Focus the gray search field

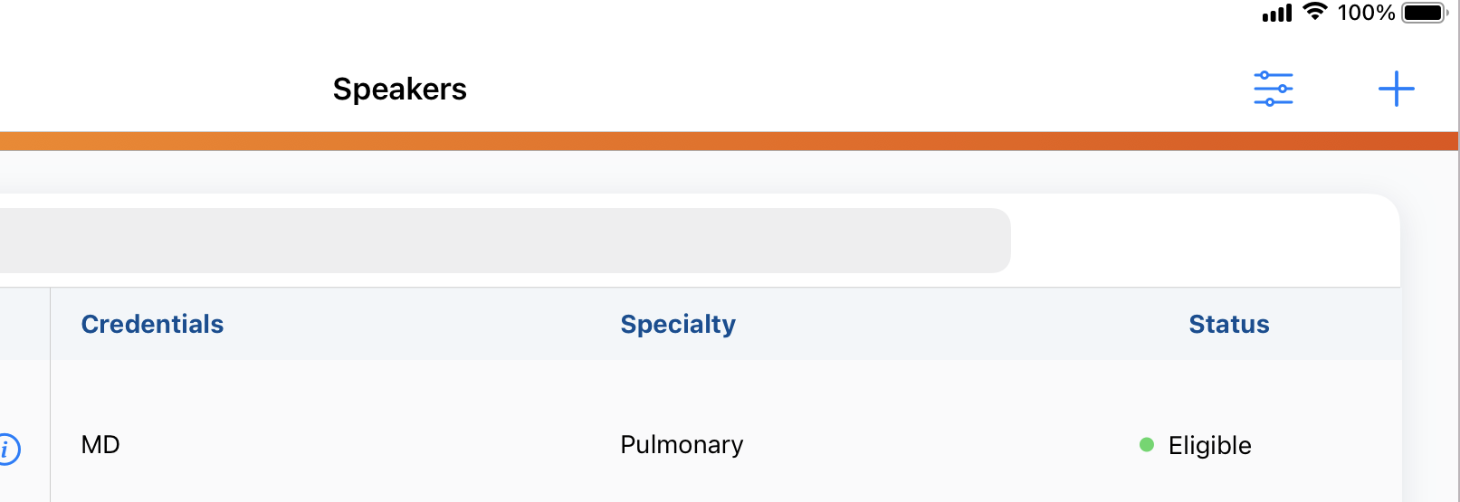pyautogui.click(x=498, y=241)
